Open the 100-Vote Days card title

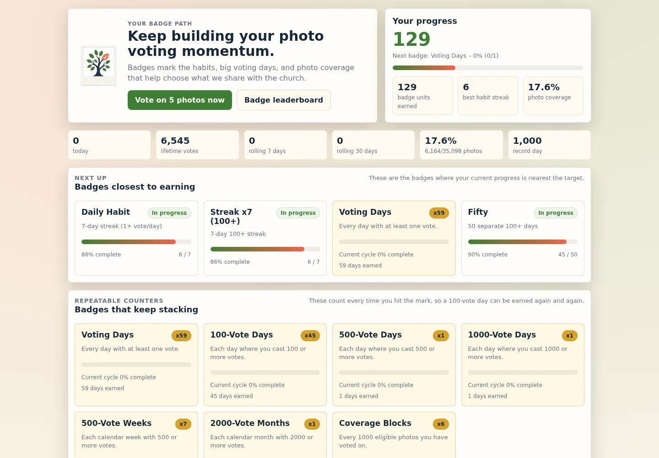point(242,335)
